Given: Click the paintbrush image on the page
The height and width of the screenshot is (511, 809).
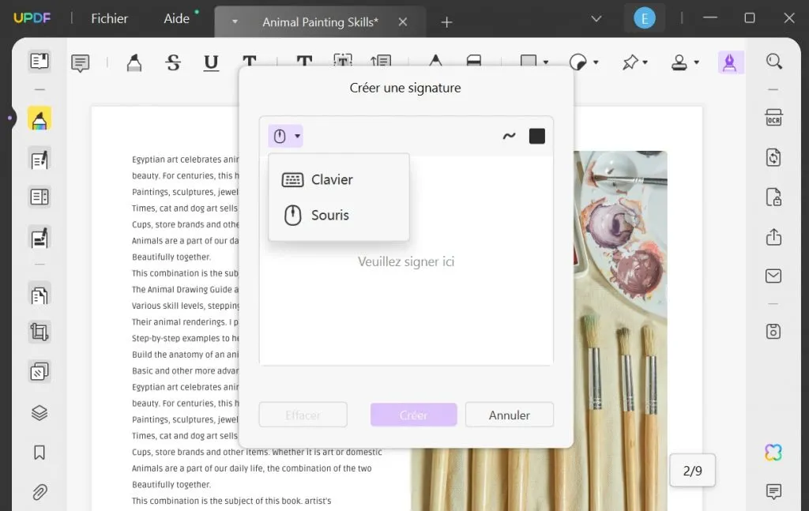Looking at the screenshot, I should [x=619, y=330].
